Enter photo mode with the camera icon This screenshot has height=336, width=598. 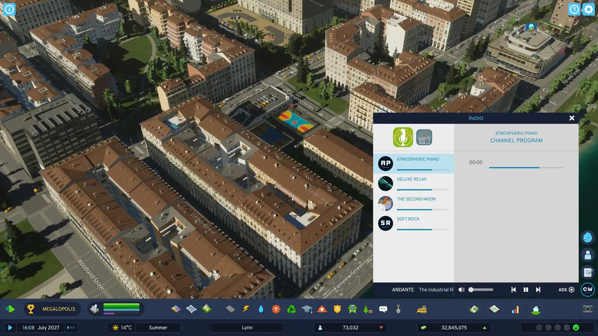pos(588,309)
